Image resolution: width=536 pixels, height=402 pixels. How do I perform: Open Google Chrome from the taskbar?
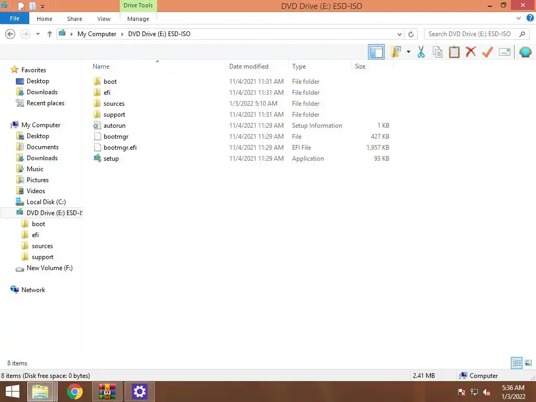coord(75,392)
